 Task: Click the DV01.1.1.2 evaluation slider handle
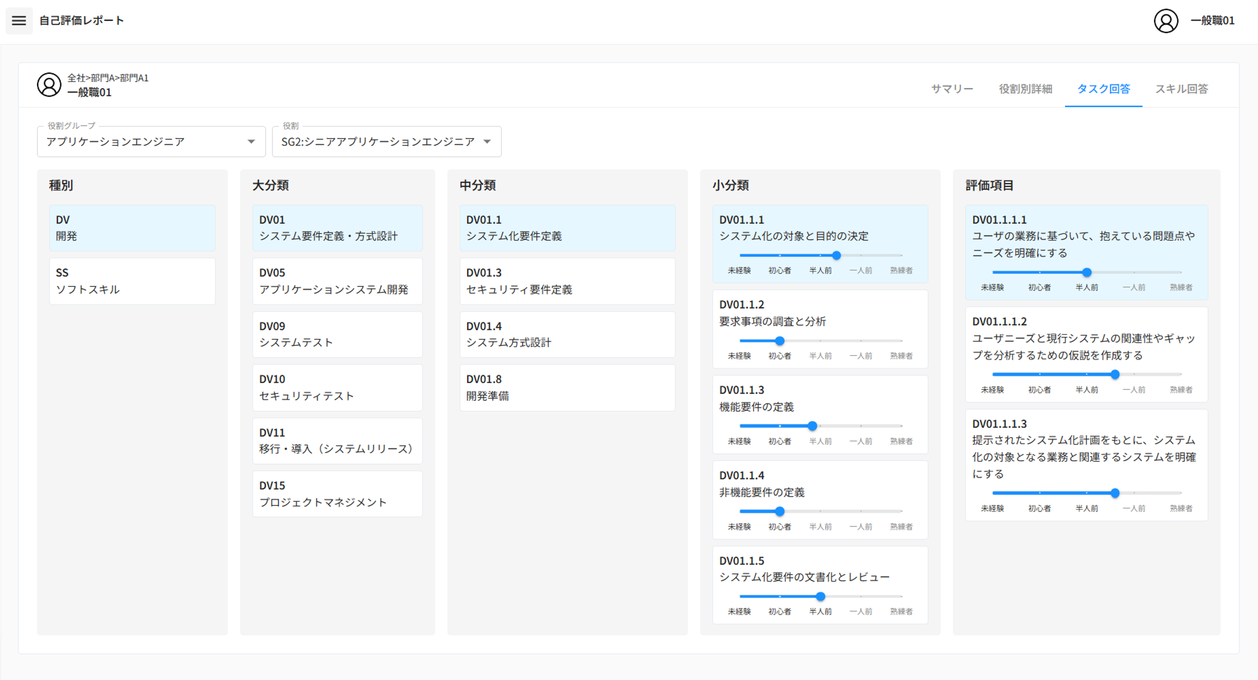coord(1115,375)
